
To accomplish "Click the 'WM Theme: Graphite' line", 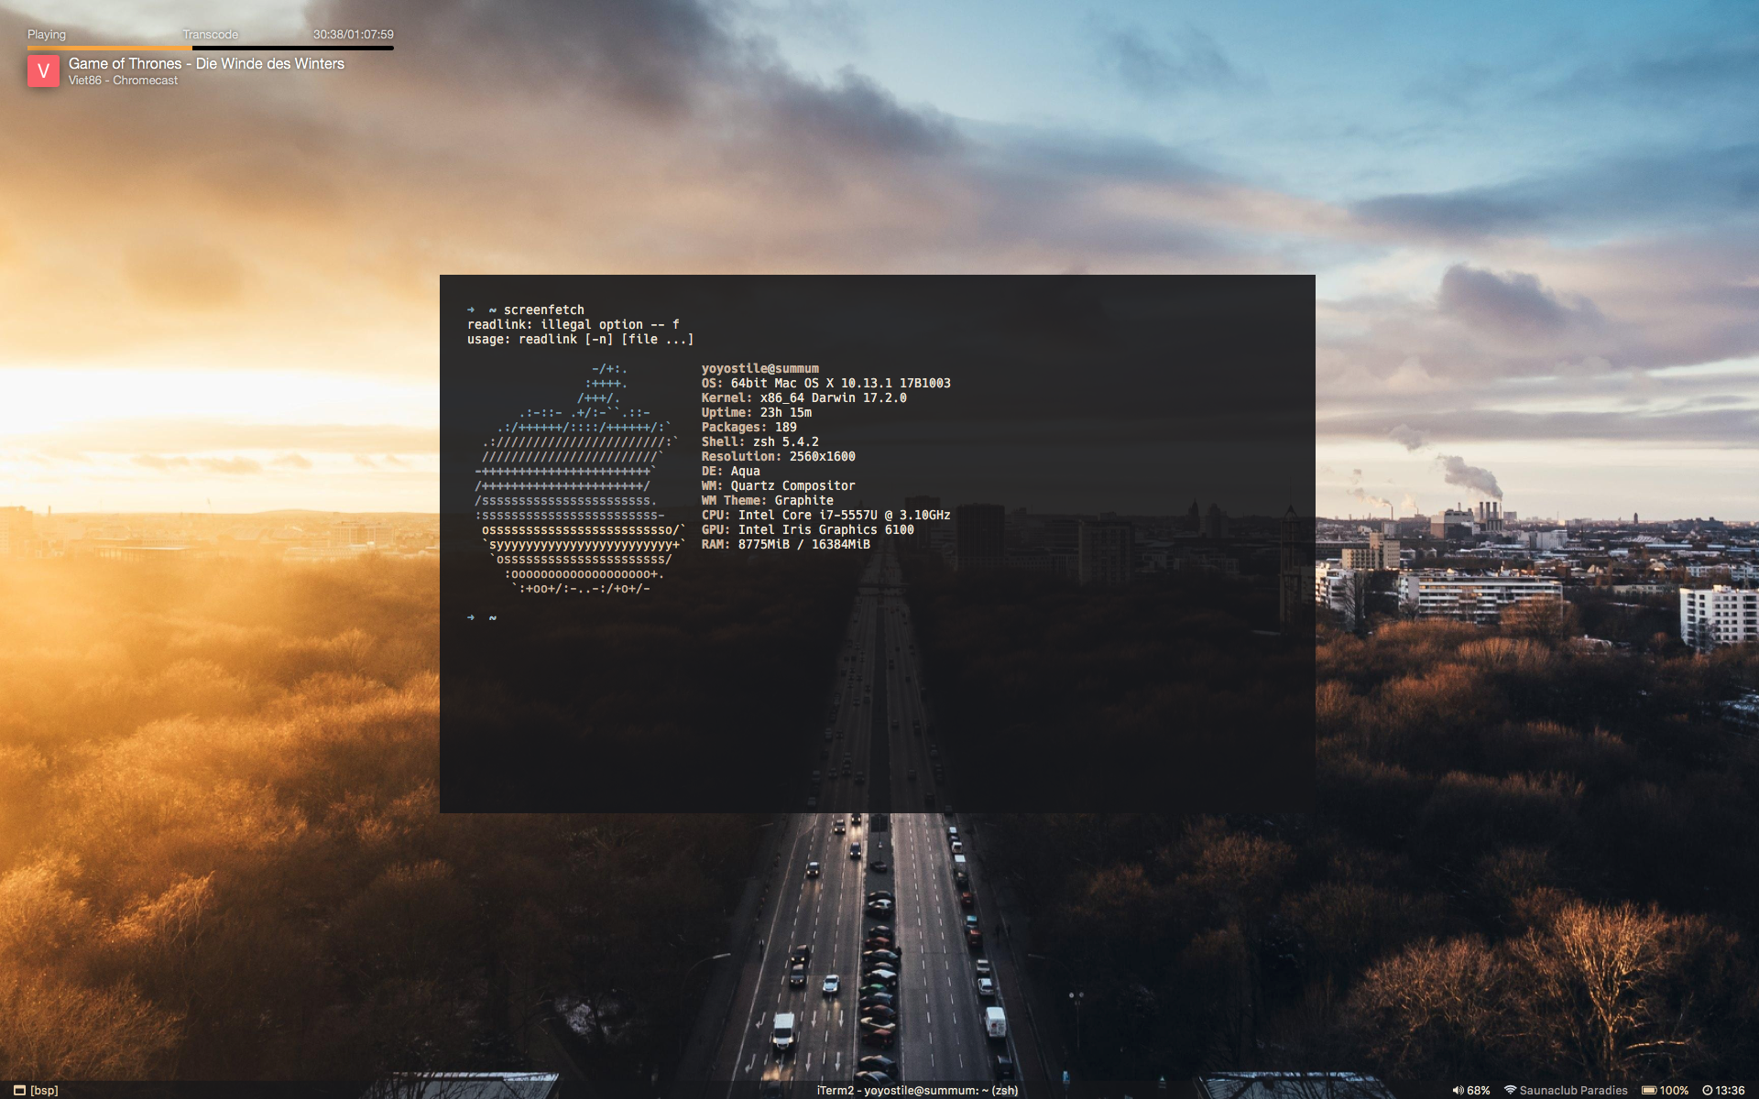I will (768, 500).
